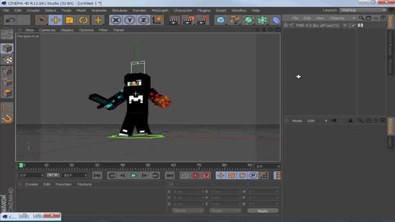Select the Points mode icon

pyautogui.click(x=7, y=72)
